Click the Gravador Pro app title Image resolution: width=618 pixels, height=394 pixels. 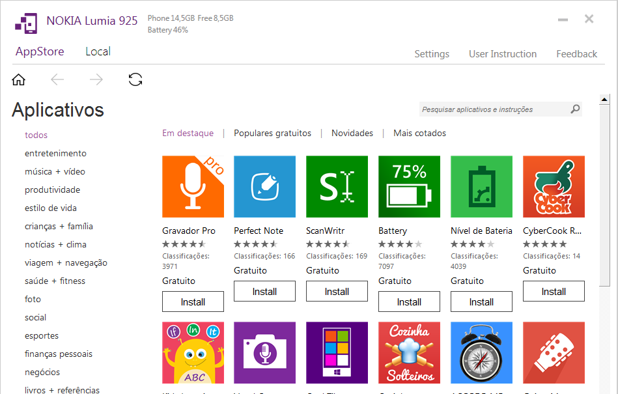[x=189, y=231]
